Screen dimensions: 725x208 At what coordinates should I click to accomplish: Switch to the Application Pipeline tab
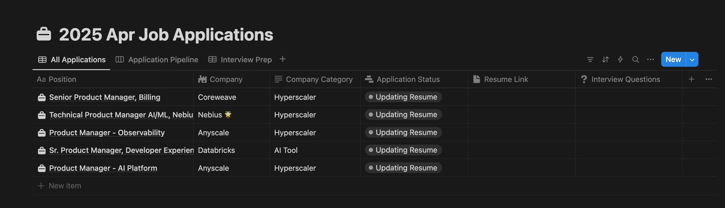pos(157,60)
